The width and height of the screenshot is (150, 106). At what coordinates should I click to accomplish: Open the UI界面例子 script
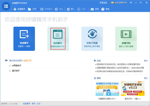point(16,65)
